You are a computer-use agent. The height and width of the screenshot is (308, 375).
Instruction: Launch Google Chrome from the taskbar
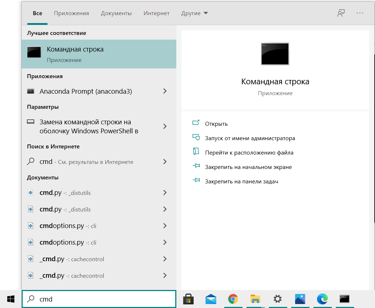233,299
